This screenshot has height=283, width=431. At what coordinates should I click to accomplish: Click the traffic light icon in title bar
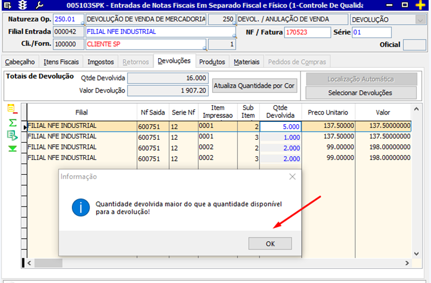(x=23, y=5)
